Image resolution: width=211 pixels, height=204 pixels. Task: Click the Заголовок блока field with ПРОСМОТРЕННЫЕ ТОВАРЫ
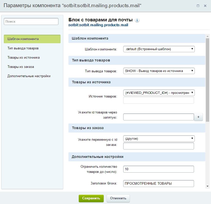(159, 183)
